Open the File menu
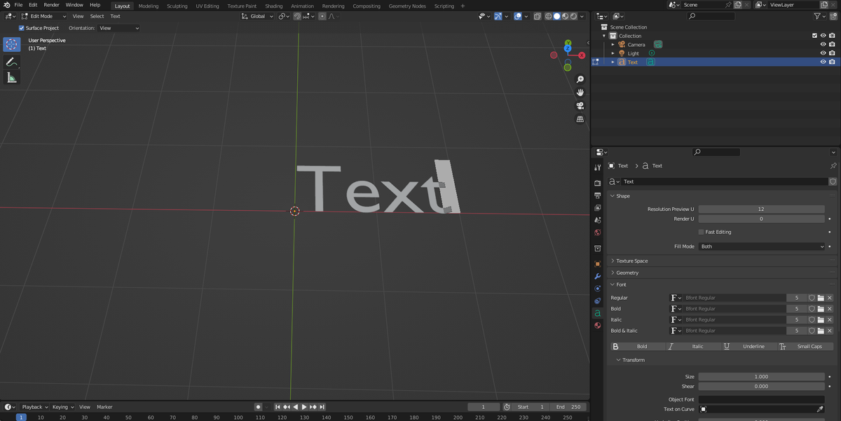 click(18, 5)
